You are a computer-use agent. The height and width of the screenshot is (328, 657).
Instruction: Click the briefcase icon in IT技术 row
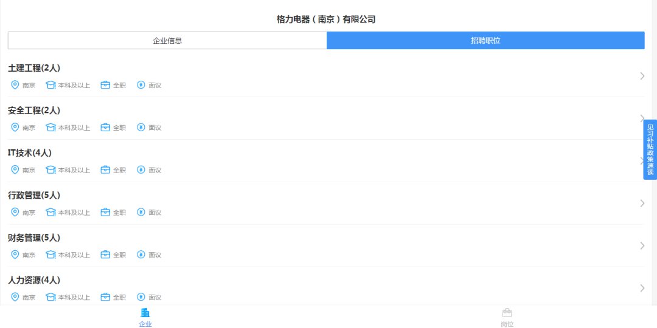point(105,169)
